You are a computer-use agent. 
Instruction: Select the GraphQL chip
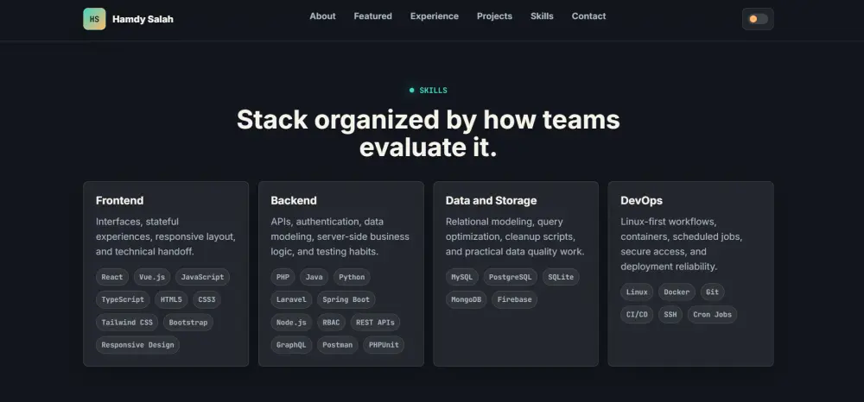click(291, 345)
